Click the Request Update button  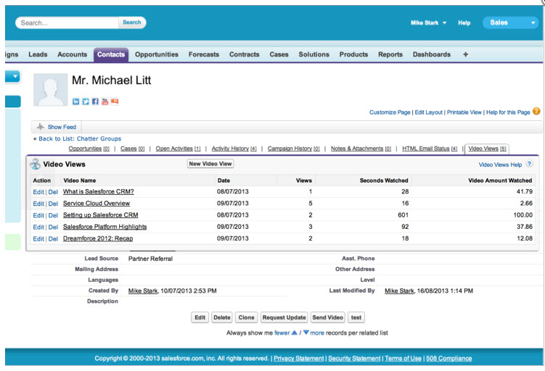[x=284, y=317]
